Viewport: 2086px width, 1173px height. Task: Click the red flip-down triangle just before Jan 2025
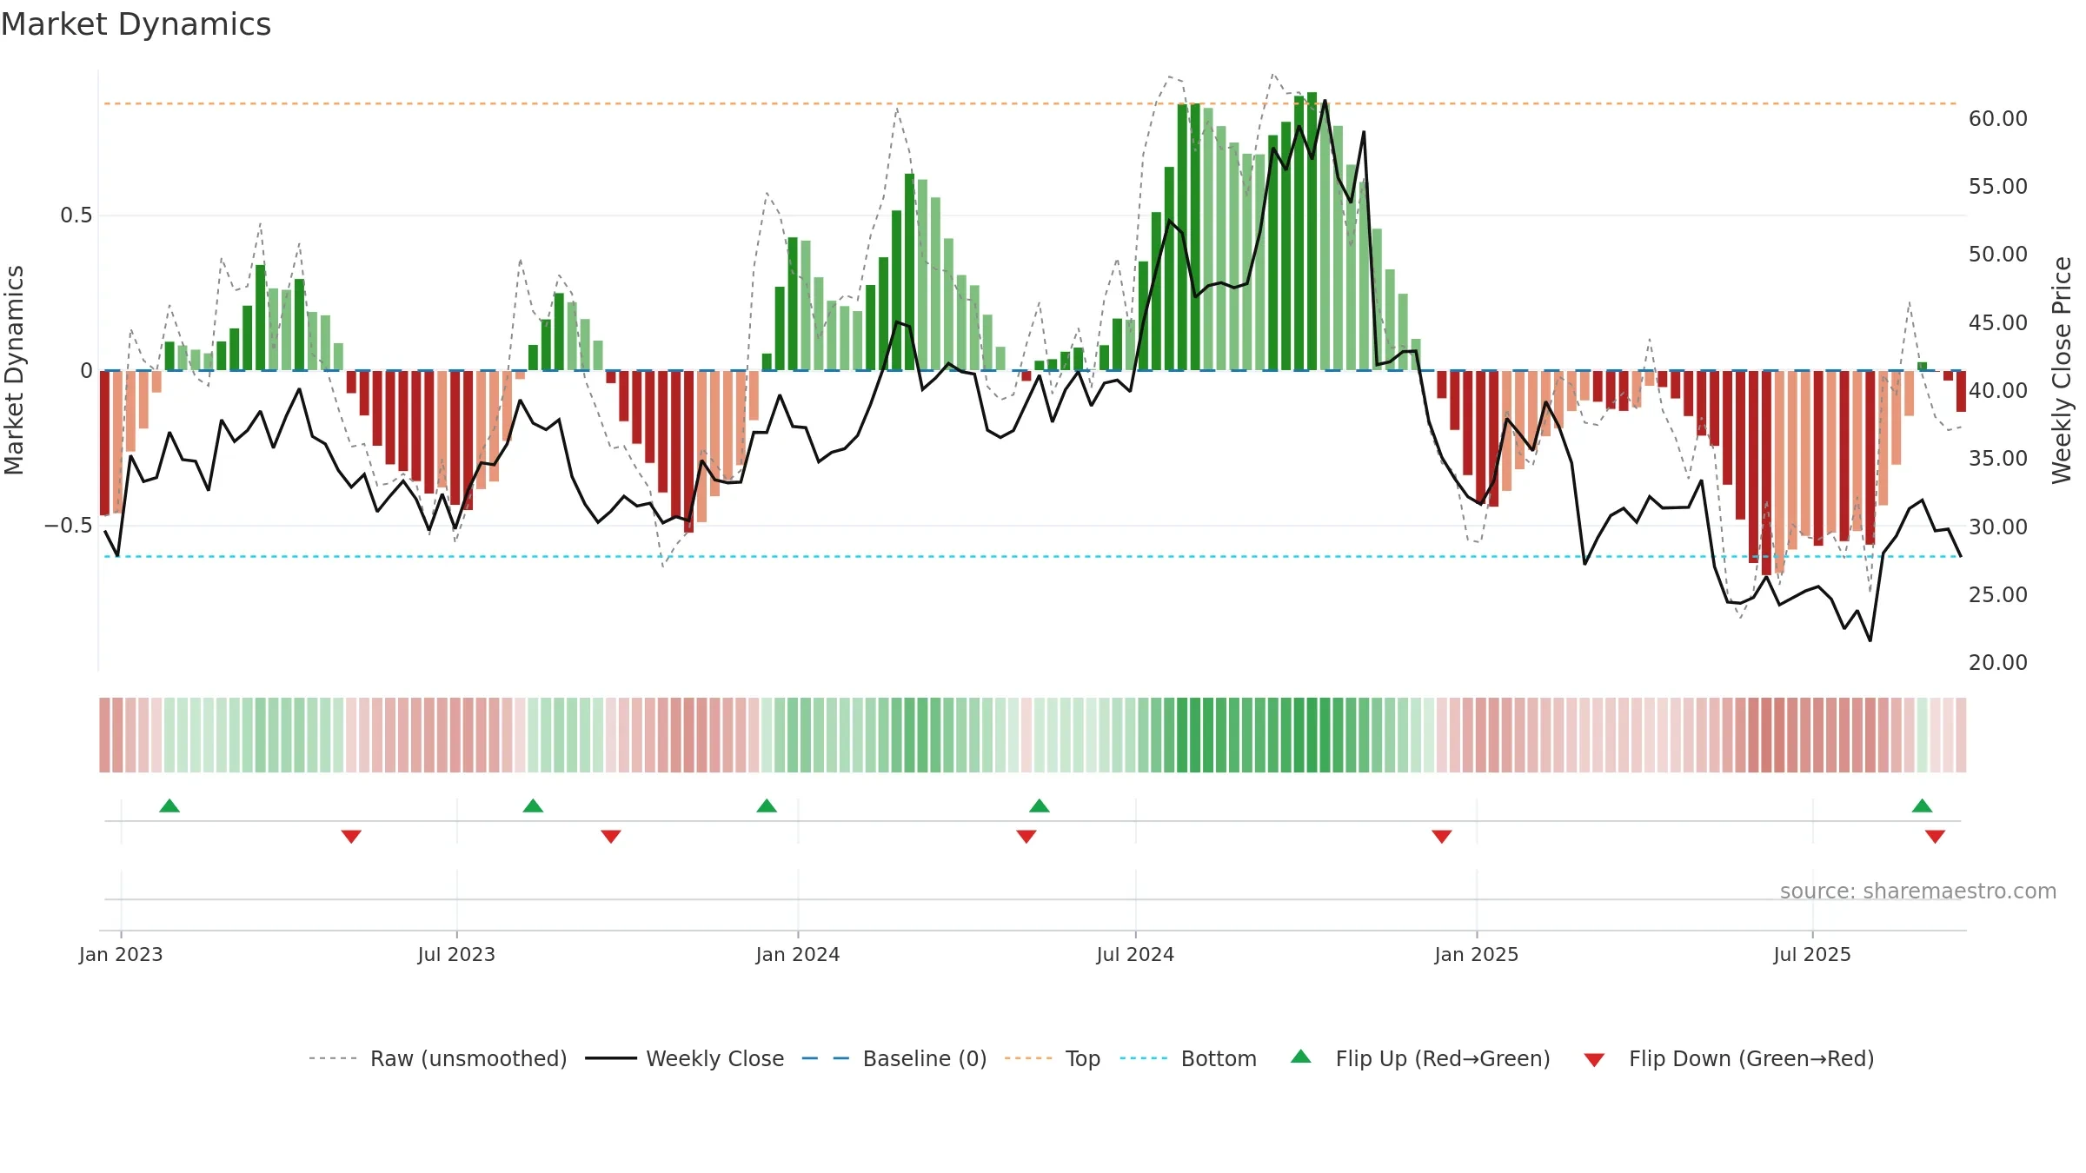1442,837
